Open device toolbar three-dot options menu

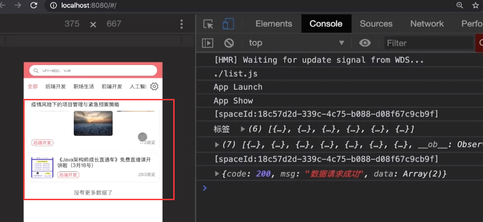pyautogui.click(x=182, y=24)
